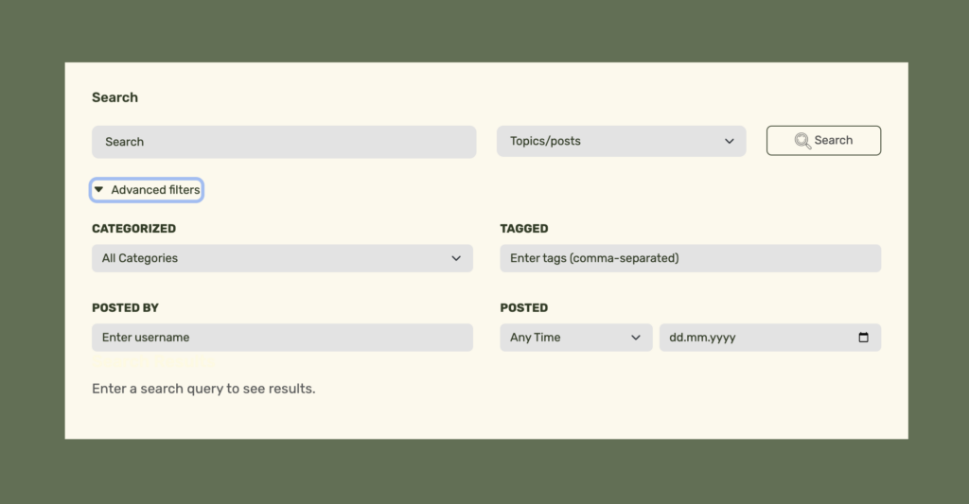Click the magnifying glass icon in Search button

pos(802,141)
